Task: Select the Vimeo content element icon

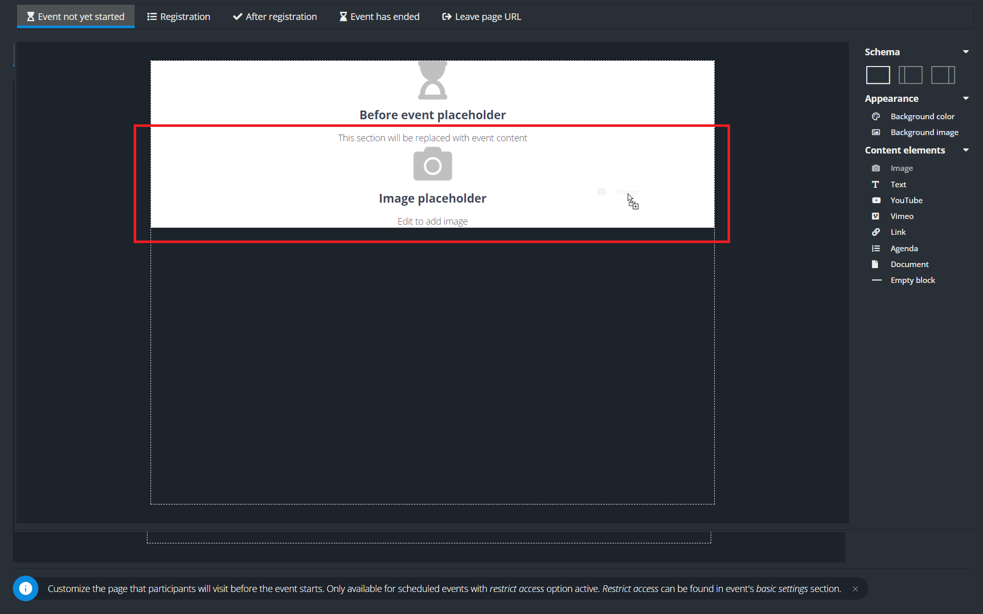Action: coord(875,216)
